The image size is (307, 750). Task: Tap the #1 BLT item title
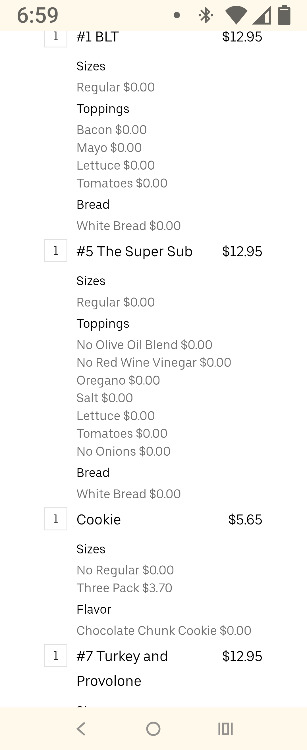click(x=98, y=37)
